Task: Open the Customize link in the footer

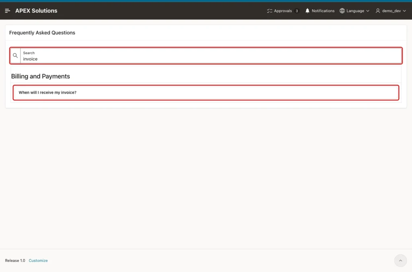Action: tap(38, 260)
